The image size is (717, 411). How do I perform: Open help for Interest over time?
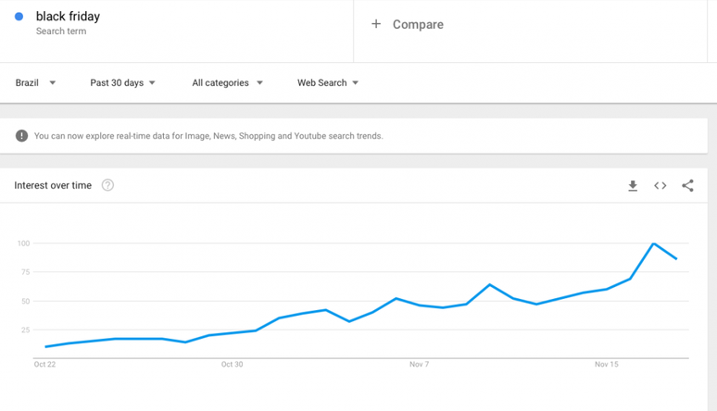[x=107, y=185]
